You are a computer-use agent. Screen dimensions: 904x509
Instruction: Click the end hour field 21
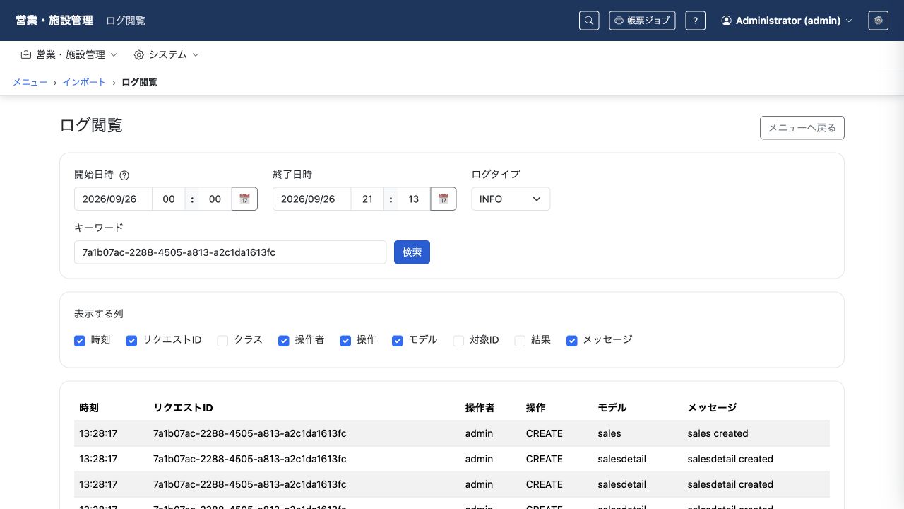[367, 199]
